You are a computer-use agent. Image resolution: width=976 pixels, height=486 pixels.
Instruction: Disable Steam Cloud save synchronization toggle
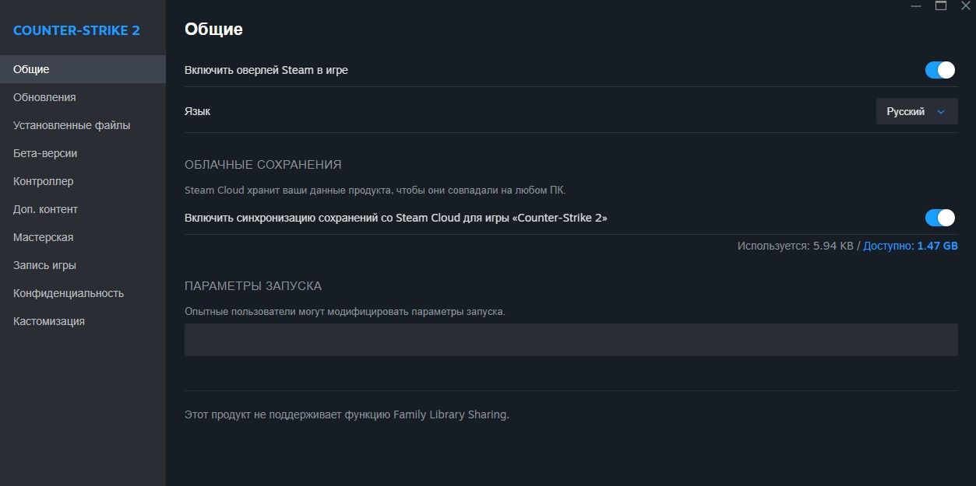pyautogui.click(x=939, y=218)
